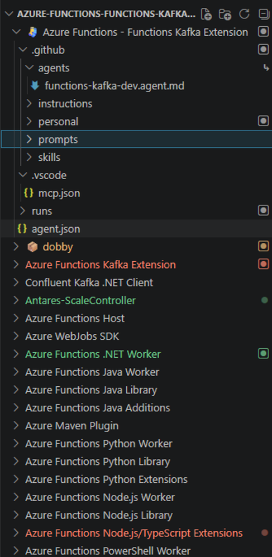Screen dimensions: 272x557
Task: Select the Azure Maven Plugin folder
Action: click(72, 425)
